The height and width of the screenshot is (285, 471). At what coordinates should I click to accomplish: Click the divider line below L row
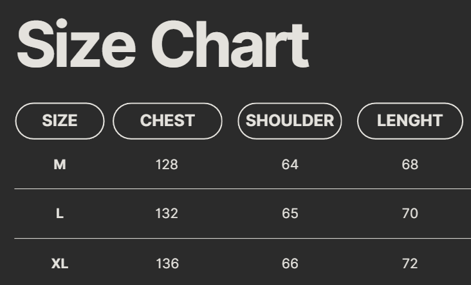243,239
